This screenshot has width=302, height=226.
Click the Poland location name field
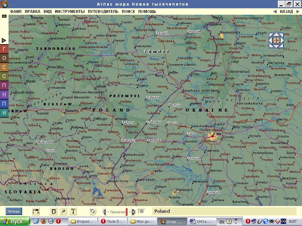pyautogui.click(x=224, y=211)
